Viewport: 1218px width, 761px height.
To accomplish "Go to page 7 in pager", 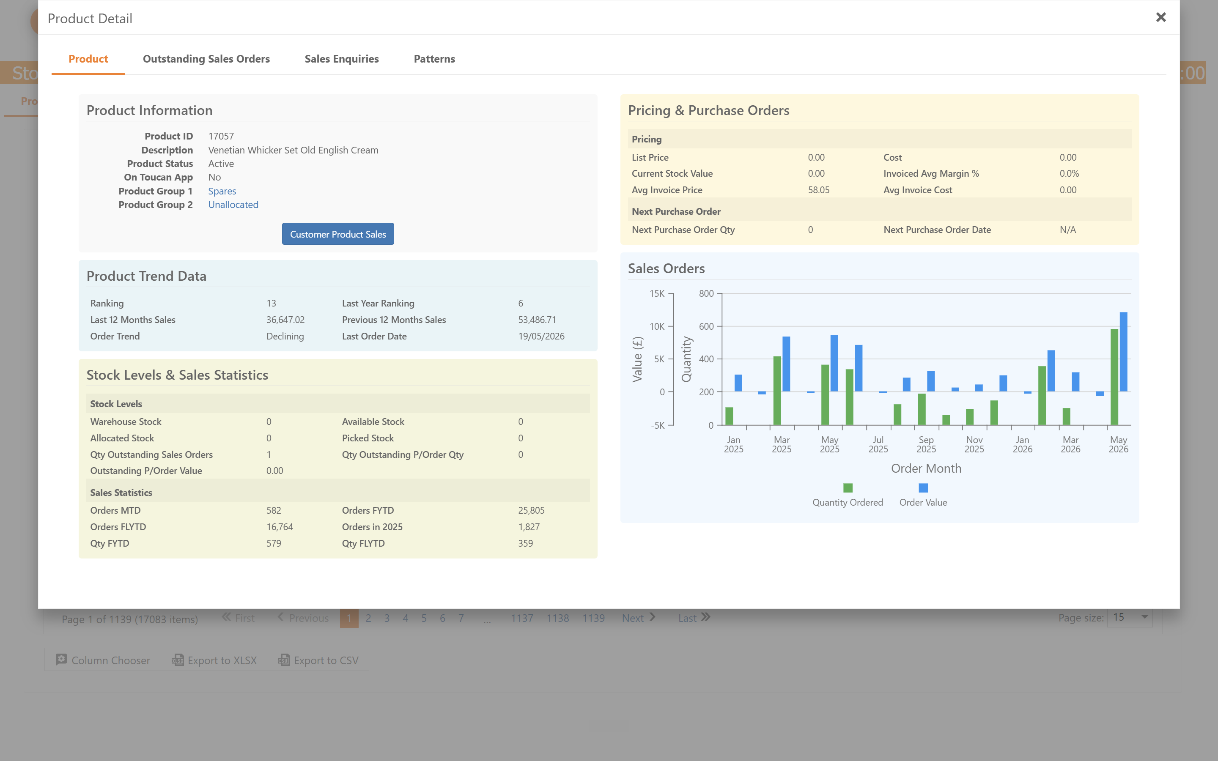I will click(461, 618).
